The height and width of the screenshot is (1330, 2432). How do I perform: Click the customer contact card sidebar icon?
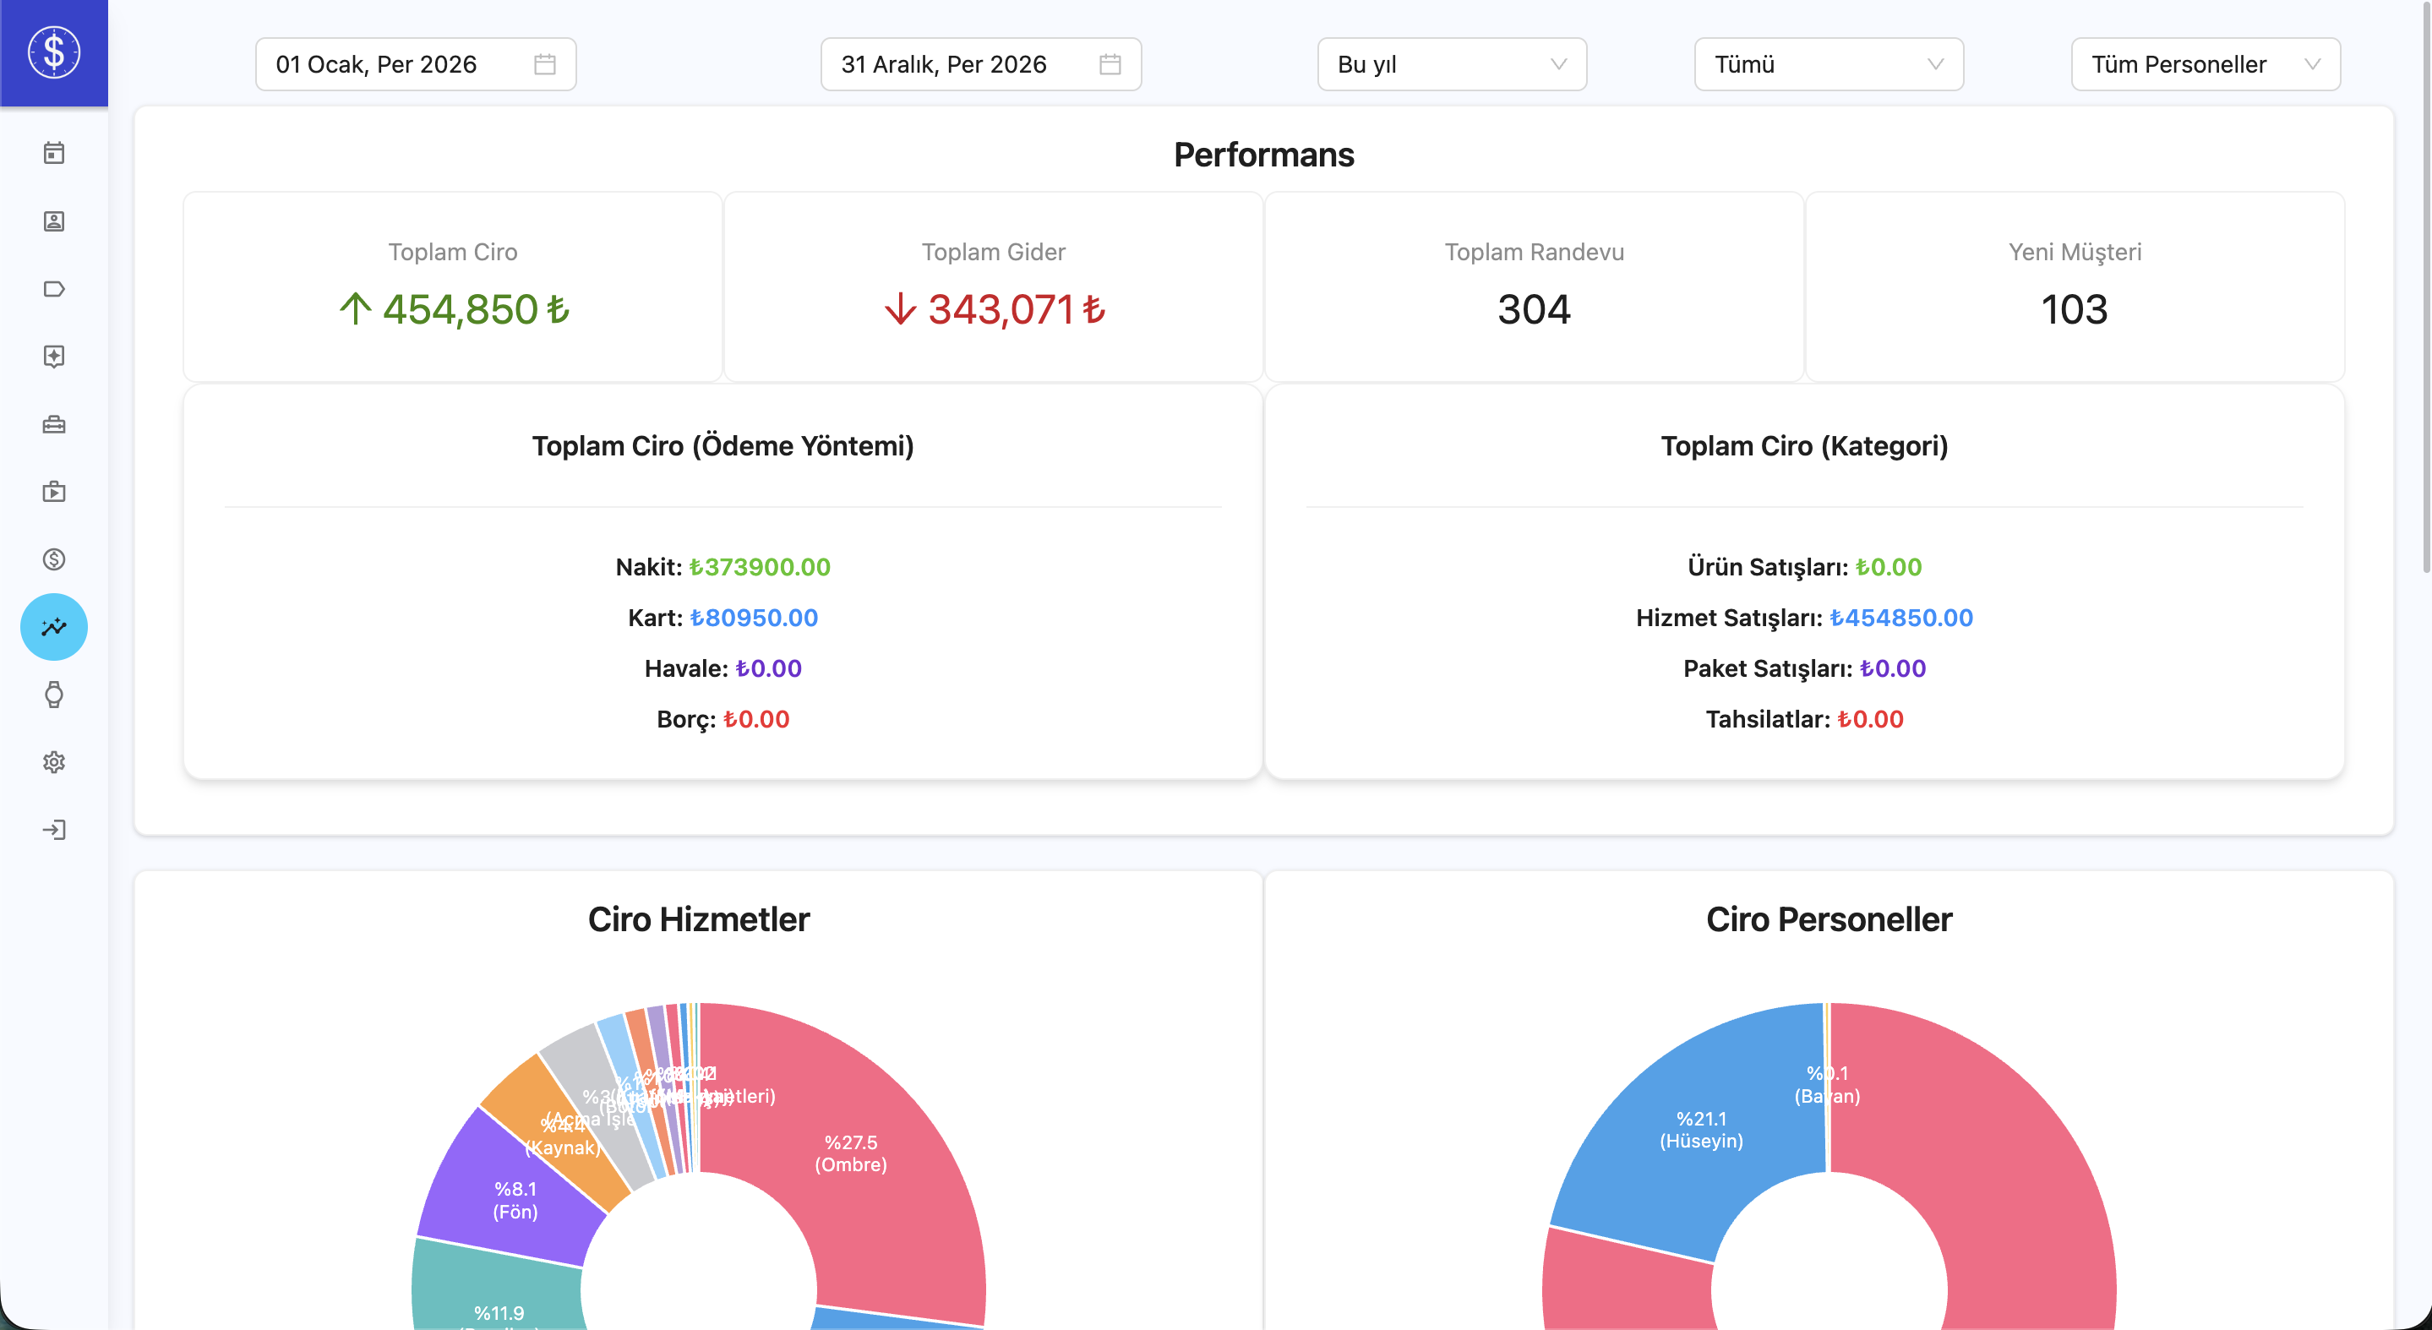pyautogui.click(x=54, y=221)
